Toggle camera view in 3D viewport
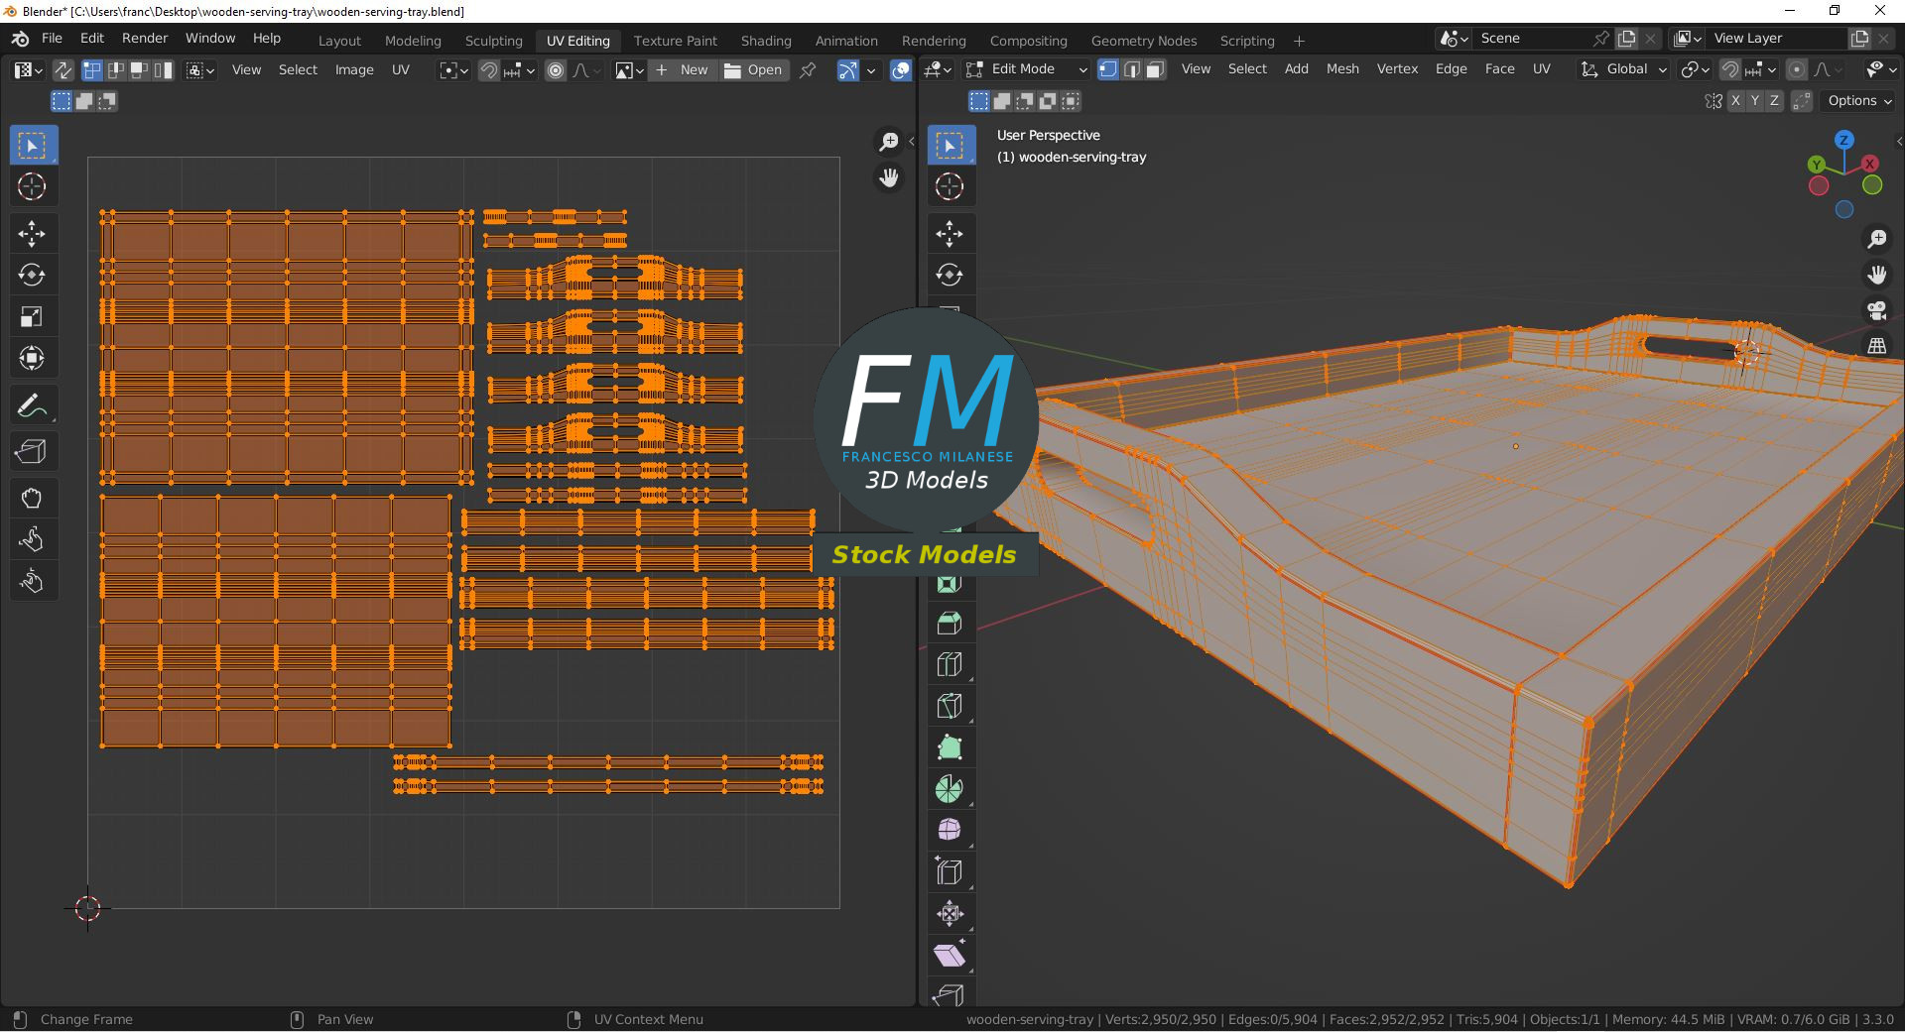 click(1876, 310)
